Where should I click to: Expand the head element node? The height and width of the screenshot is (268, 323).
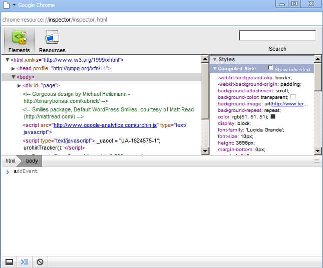(x=14, y=68)
